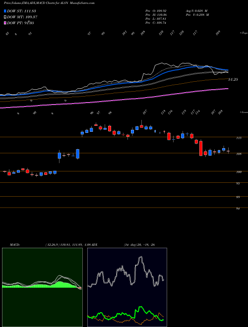Click the 89 price axis label
Viewport: 248px width, 327px height.
click(x=238, y=197)
